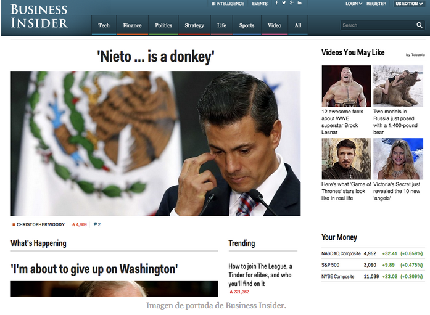This screenshot has width=430, height=315.
Task: Open 'Game of Thrones stars' caption link
Action: [346, 191]
